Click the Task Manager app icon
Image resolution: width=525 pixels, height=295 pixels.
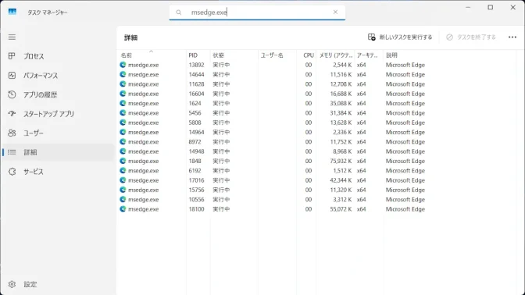[x=12, y=12]
